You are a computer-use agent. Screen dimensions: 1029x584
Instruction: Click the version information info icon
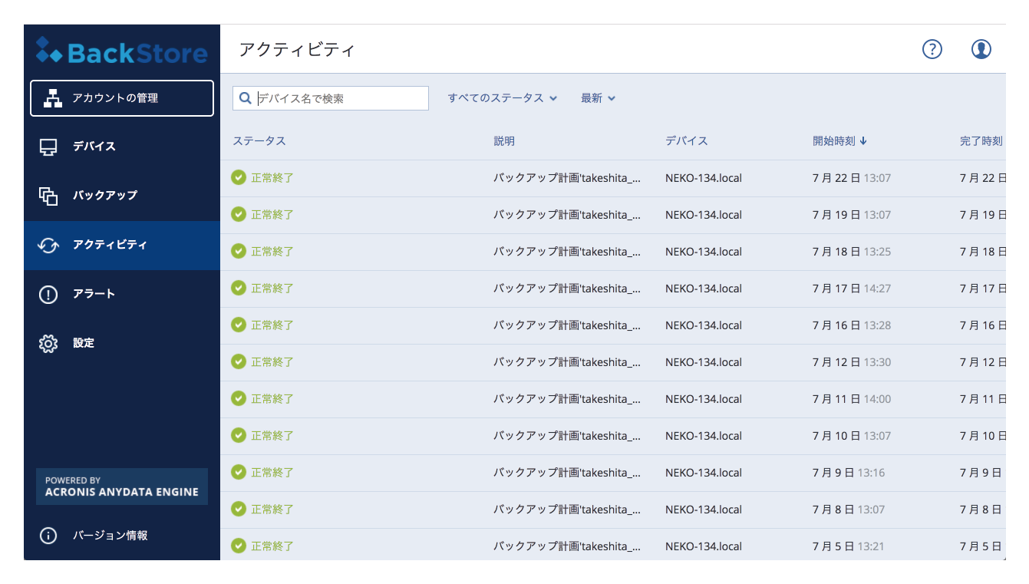pos(48,536)
